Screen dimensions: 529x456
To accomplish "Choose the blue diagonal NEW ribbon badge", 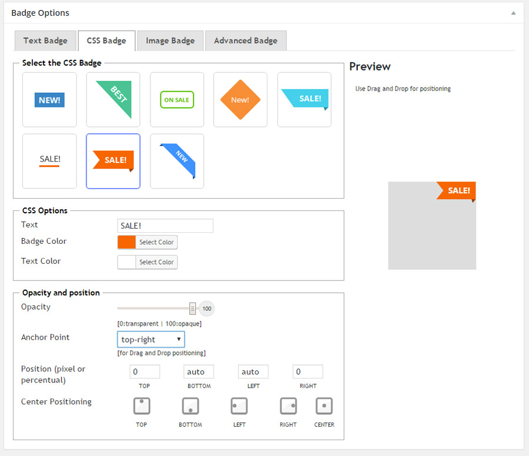I will 177,161.
